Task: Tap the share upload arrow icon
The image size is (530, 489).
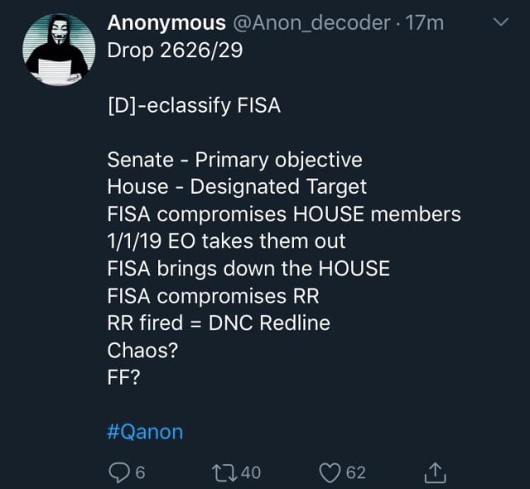Action: pyautogui.click(x=434, y=472)
